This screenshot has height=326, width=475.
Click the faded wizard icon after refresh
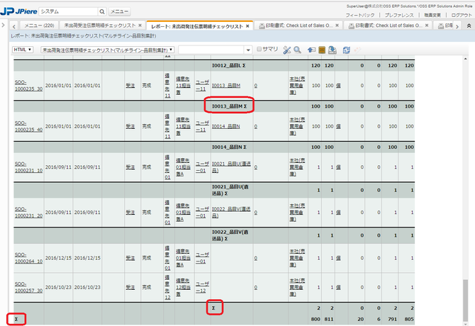click(x=357, y=50)
